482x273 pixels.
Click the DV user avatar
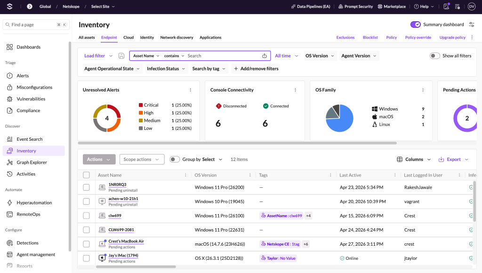pos(472,7)
